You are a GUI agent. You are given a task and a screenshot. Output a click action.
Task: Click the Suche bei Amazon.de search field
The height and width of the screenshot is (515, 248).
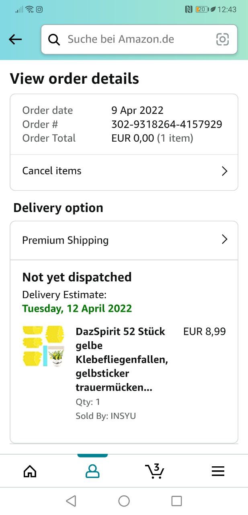(x=133, y=39)
